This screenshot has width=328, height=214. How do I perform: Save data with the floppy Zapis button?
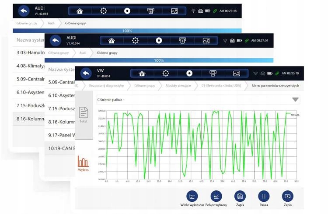point(240,199)
